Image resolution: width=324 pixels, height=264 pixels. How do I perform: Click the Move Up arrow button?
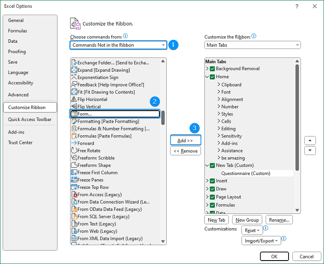[310, 140]
